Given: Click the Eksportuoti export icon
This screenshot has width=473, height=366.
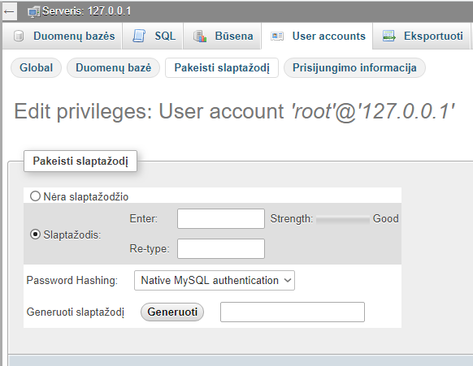Looking at the screenshot, I should (x=389, y=37).
